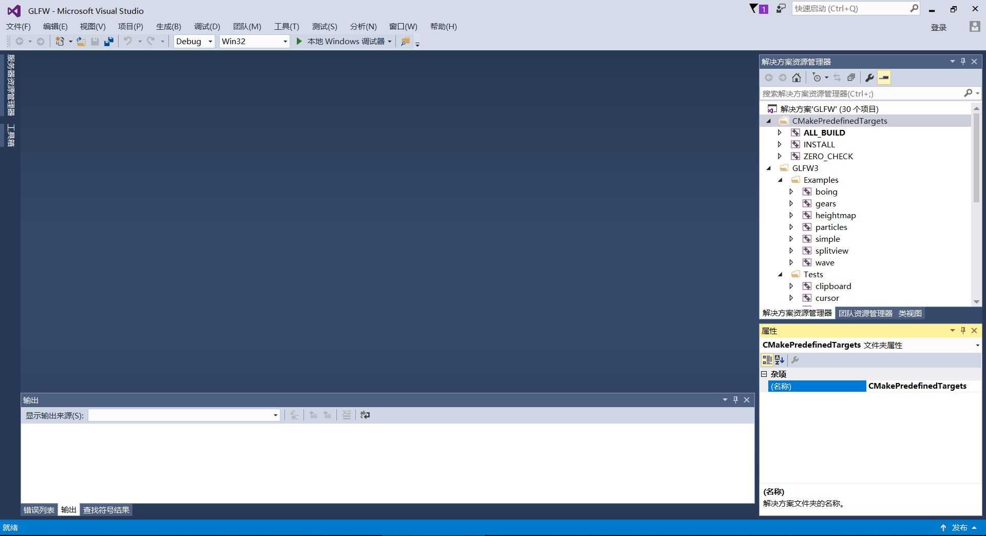This screenshot has width=986, height=536.
Task: Click the Home icon in Solution Explorer
Action: point(796,78)
